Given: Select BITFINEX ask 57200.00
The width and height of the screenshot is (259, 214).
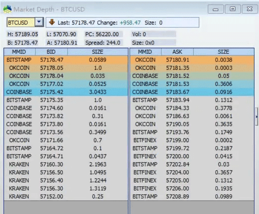Looking at the screenshot, I should pyautogui.click(x=192, y=156).
